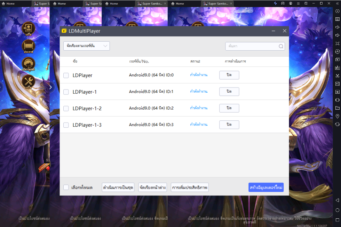
Task: Click the กำลังทำงาน status of LDPlayer-1-3
Action: tap(199, 125)
